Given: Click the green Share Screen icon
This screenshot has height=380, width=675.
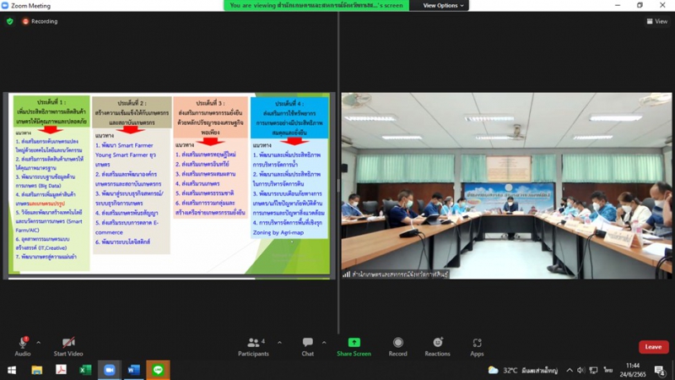Looking at the screenshot, I should (354, 345).
